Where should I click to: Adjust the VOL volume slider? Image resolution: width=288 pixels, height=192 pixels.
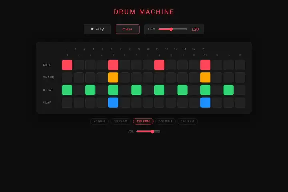point(148,131)
